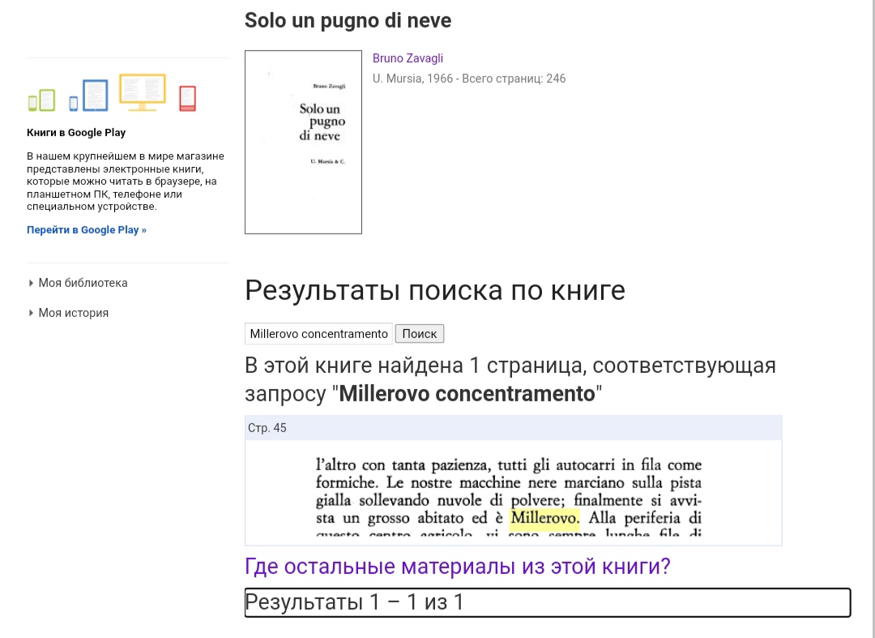
Task: Expand Моя библиотека section
Action: 83,283
